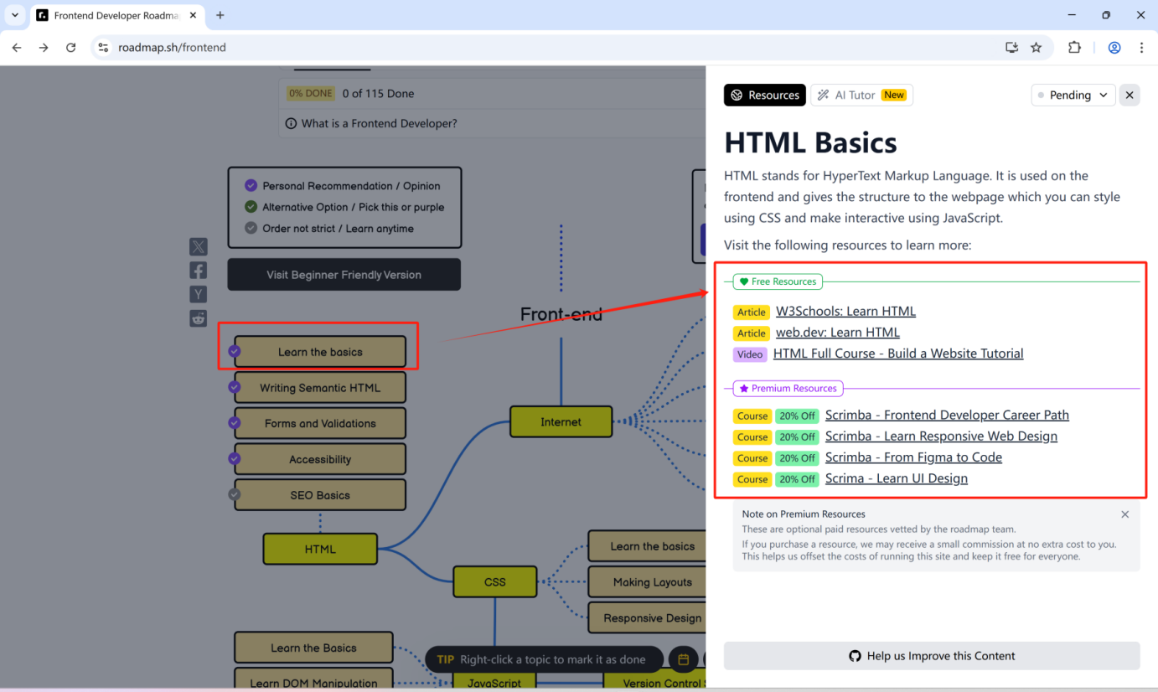Open JavaScript Learn the Basics topic
1158x692 pixels.
pyautogui.click(x=313, y=648)
